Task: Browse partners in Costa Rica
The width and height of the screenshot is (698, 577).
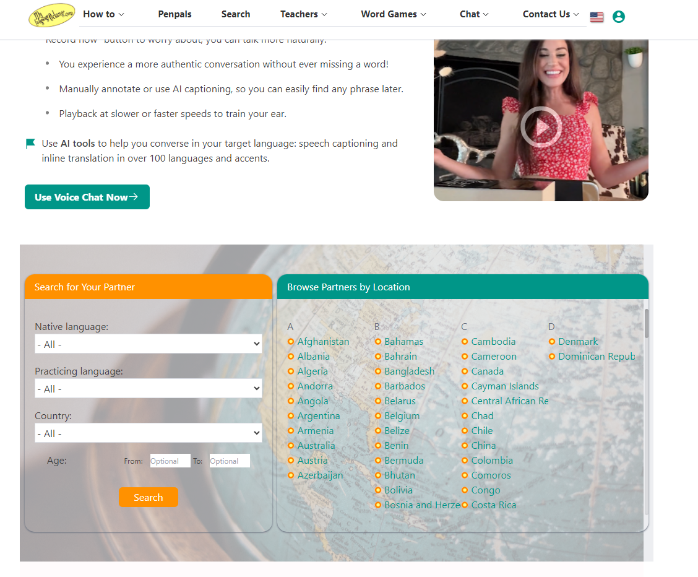Action: (x=494, y=505)
